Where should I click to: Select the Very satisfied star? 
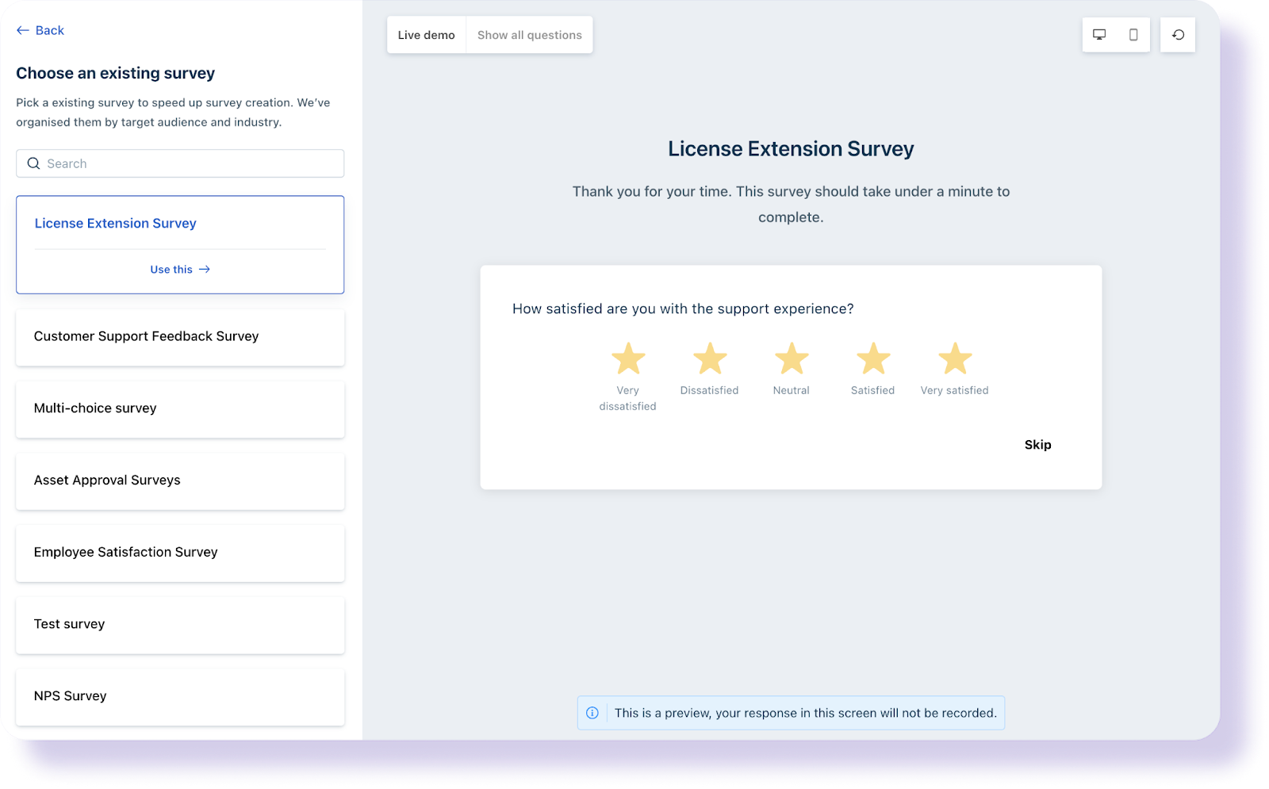coord(955,358)
